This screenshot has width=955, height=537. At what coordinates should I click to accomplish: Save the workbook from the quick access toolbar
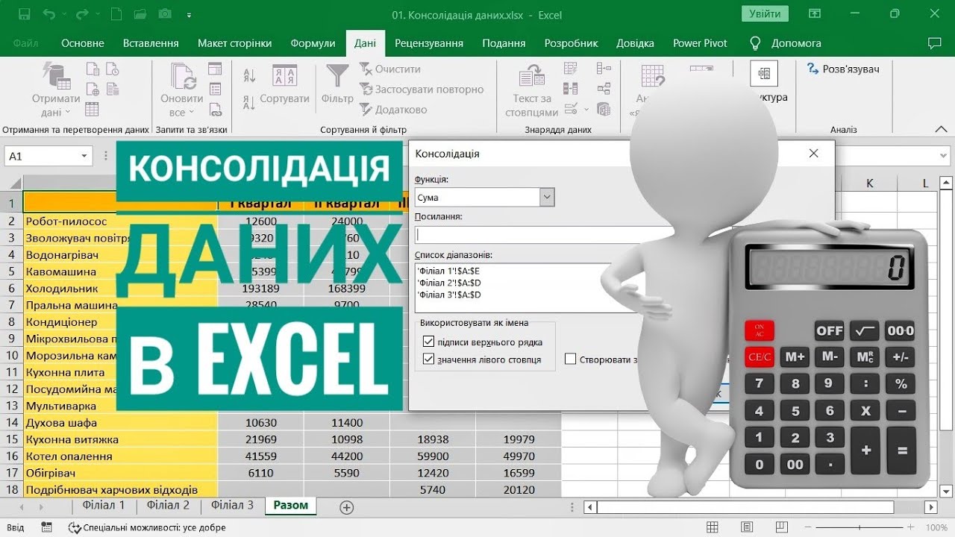click(24, 14)
